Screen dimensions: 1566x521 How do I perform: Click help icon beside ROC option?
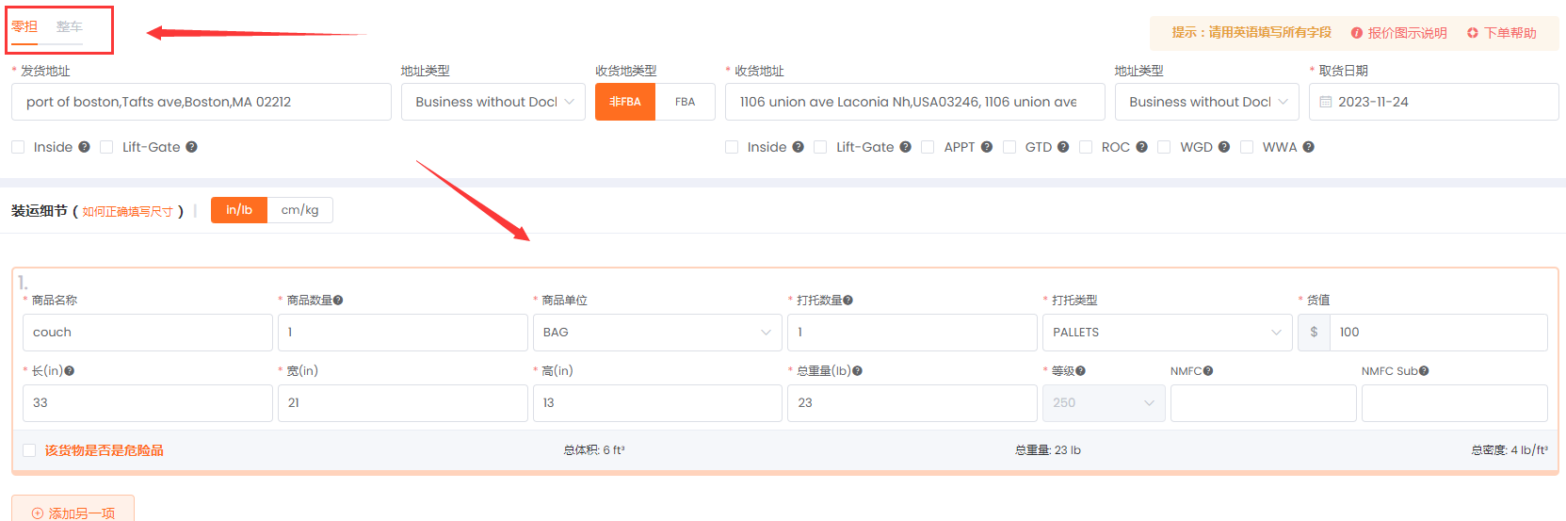coord(1141,147)
